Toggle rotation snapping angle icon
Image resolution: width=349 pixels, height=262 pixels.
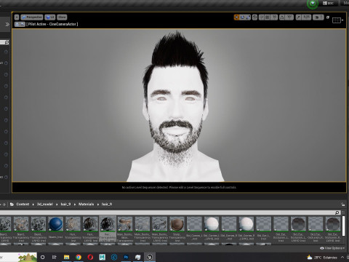coord(282,17)
